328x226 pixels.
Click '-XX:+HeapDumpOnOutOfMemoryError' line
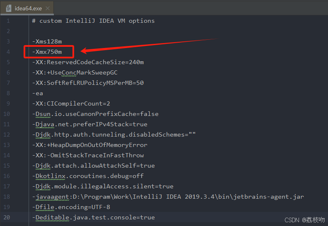(90, 145)
